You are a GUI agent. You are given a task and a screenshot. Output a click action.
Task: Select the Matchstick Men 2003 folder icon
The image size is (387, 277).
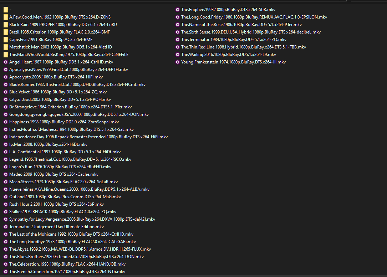click(x=6, y=47)
